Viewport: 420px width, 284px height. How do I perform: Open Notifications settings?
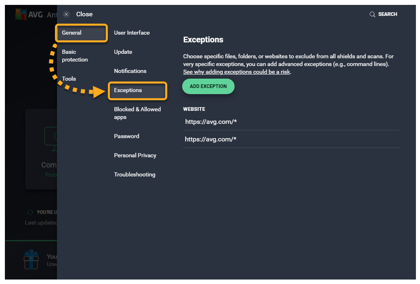click(130, 71)
